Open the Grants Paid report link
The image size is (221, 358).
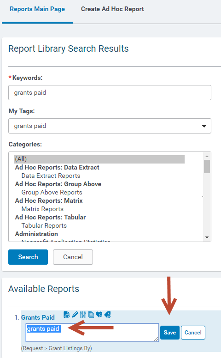coord(38,317)
